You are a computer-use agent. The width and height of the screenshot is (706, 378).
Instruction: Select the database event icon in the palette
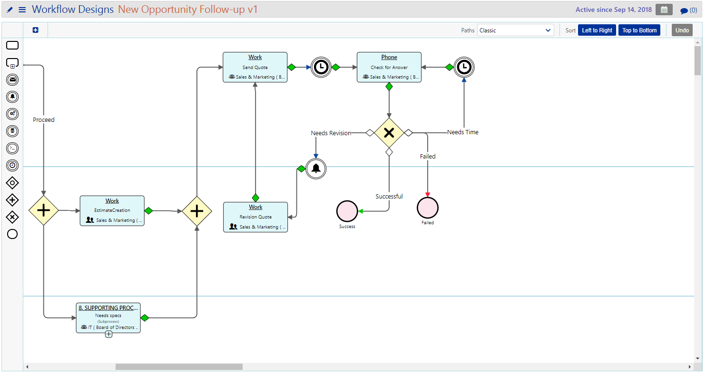pos(12,131)
